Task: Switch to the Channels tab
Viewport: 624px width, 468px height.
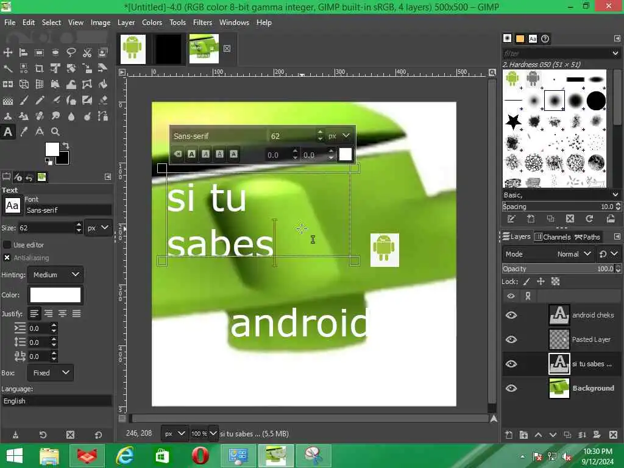Action: pos(553,237)
